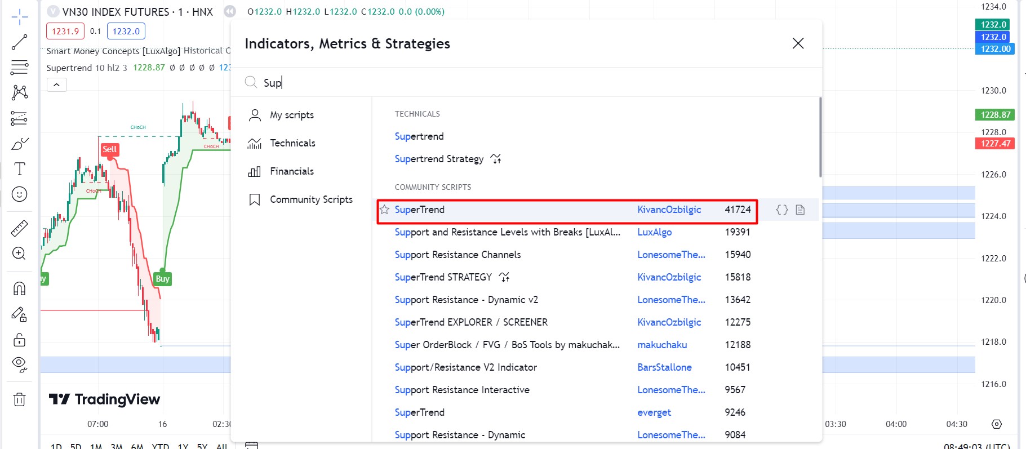Toggle magnet mode for drawings
Screen dimensions: 1026x449
point(19,288)
